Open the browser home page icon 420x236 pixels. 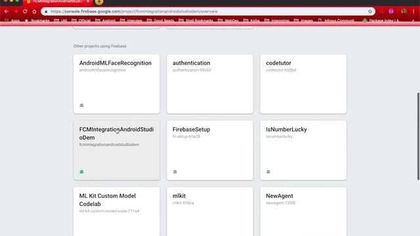pos(34,12)
